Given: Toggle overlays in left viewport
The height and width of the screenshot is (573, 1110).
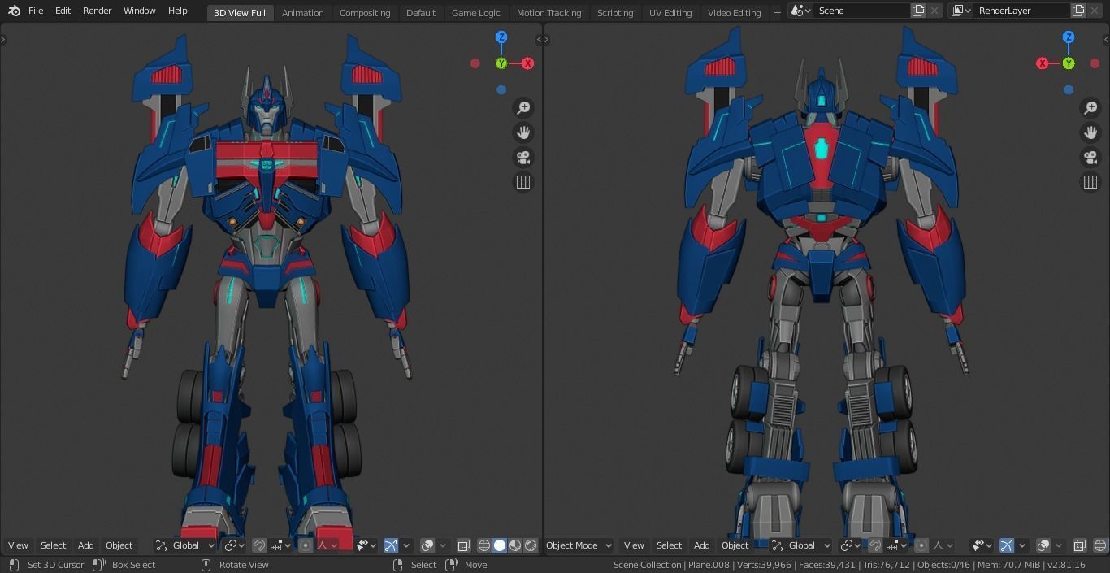Looking at the screenshot, I should (x=427, y=545).
